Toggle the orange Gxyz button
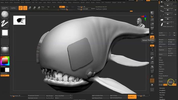The height and width of the screenshot is (100, 178). (x=152, y=46)
